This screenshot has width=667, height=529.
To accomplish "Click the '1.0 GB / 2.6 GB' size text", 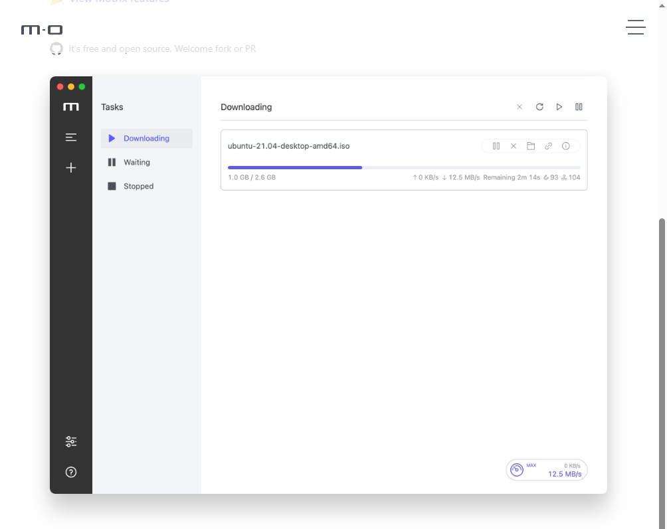I will pyautogui.click(x=252, y=178).
